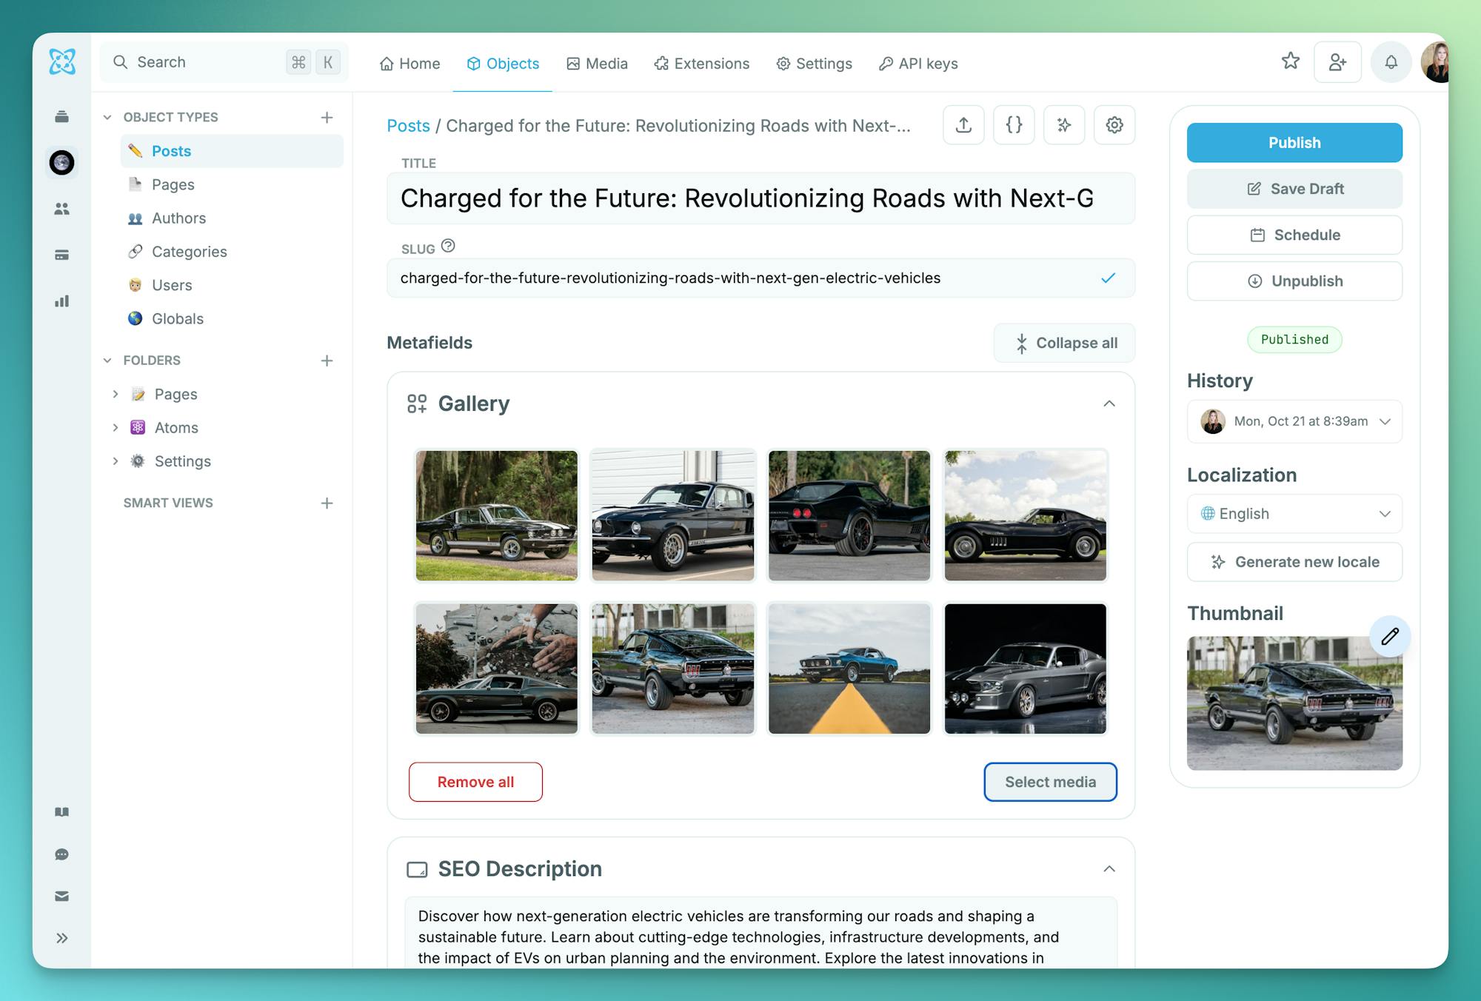Screen dimensions: 1481x1001
Task: Open the English localization dropdown
Action: coord(1294,514)
